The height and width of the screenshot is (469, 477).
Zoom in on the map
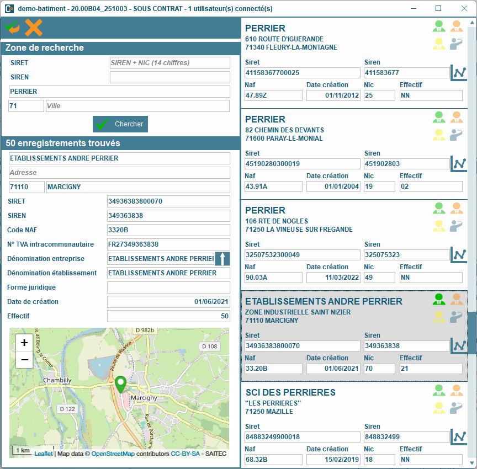(x=24, y=343)
